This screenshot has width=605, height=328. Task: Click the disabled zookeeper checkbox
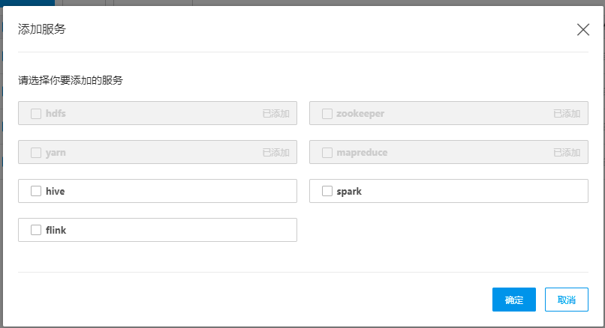point(327,114)
